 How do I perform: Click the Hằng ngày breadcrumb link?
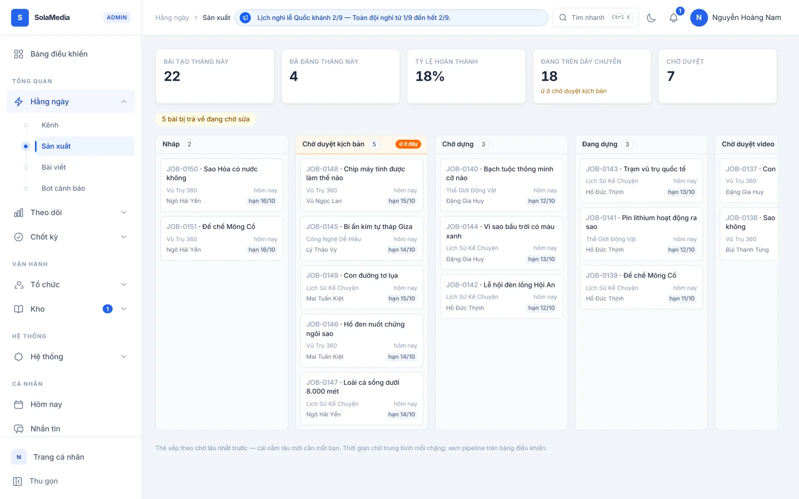click(172, 17)
